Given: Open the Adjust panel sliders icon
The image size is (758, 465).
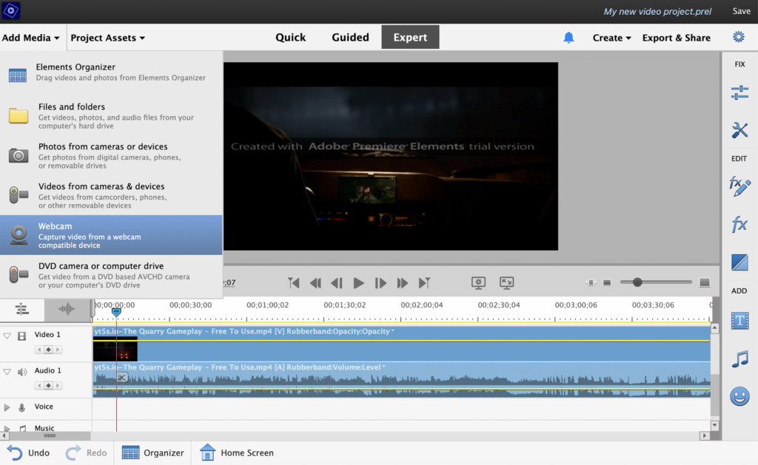Looking at the screenshot, I should (739, 92).
